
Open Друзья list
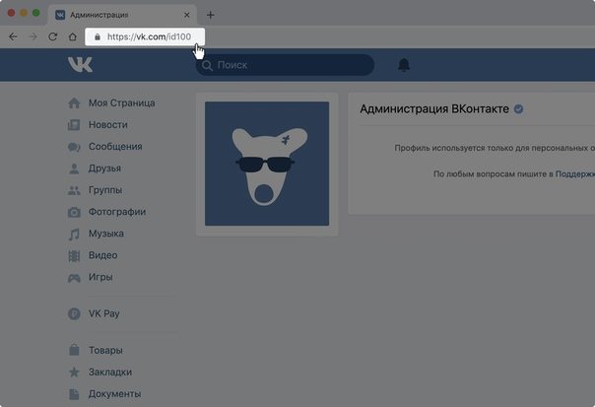tap(104, 169)
